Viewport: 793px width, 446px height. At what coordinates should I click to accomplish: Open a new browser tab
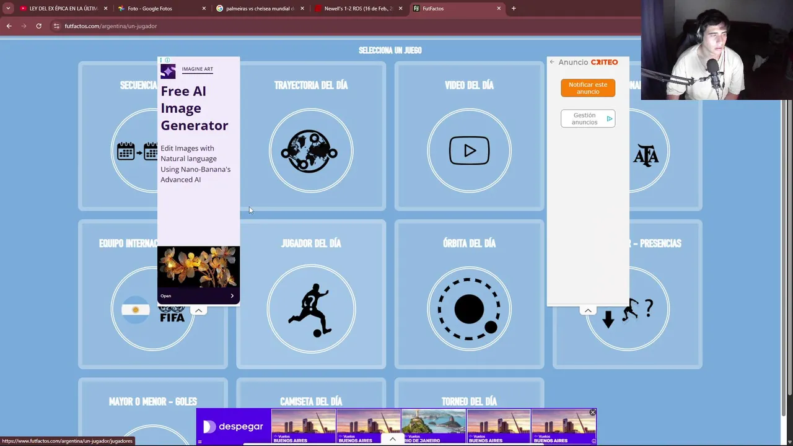pos(514,9)
